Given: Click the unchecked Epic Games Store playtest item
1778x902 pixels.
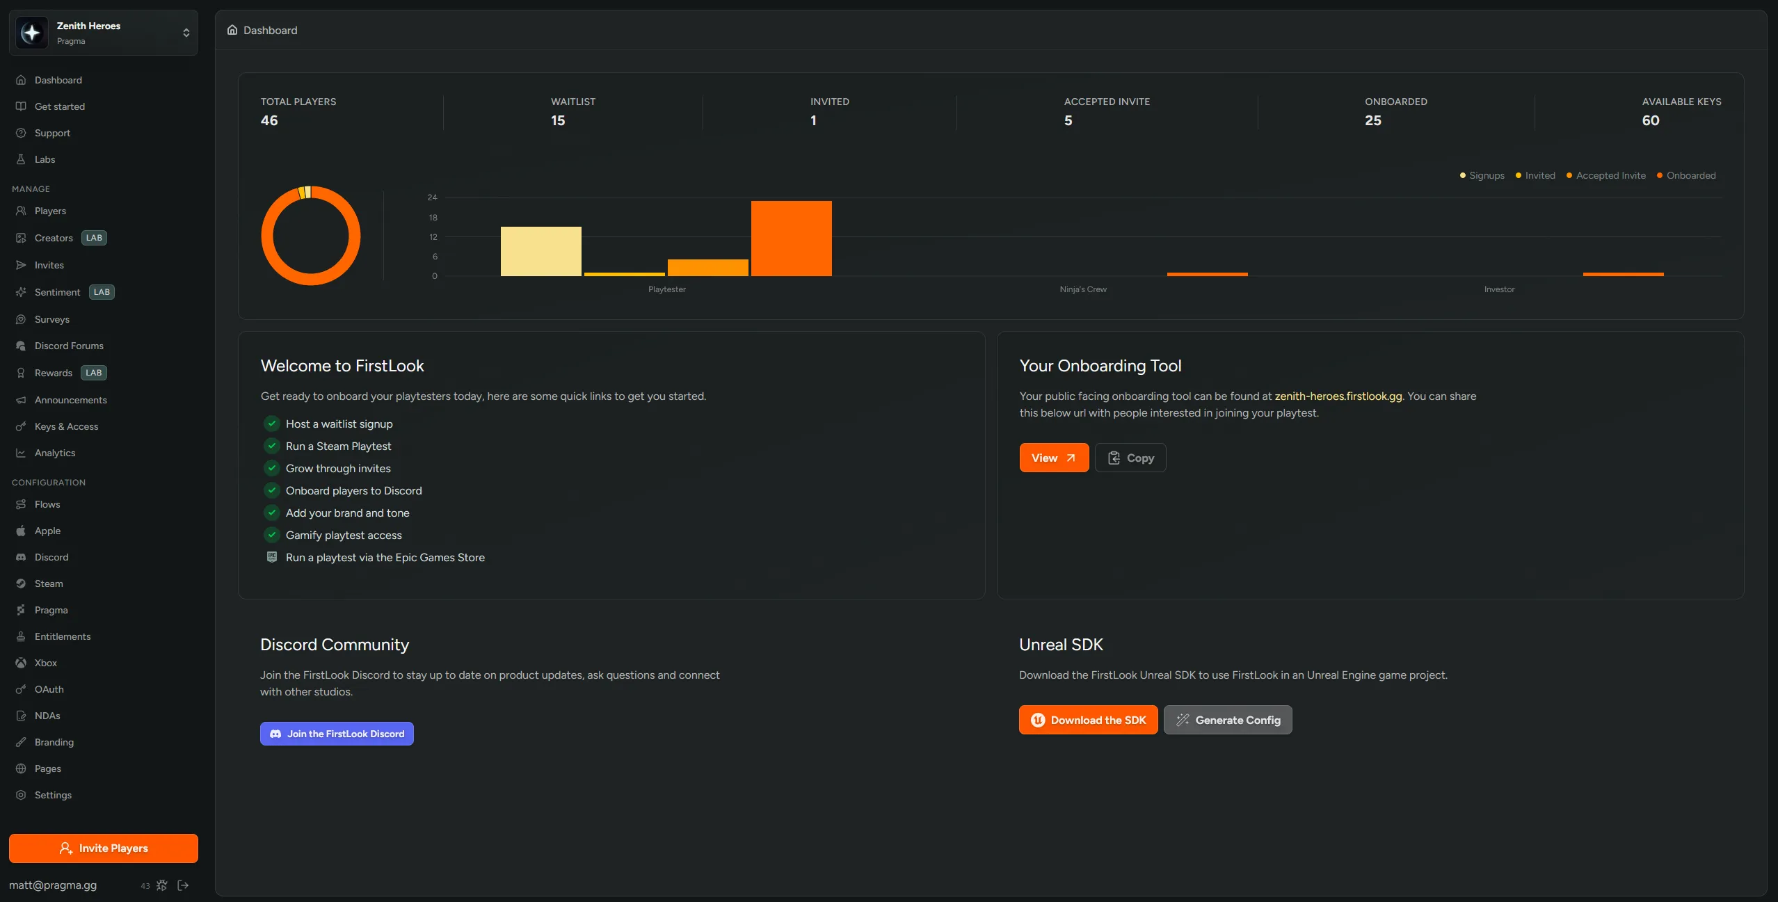Looking at the screenshot, I should pos(385,557).
